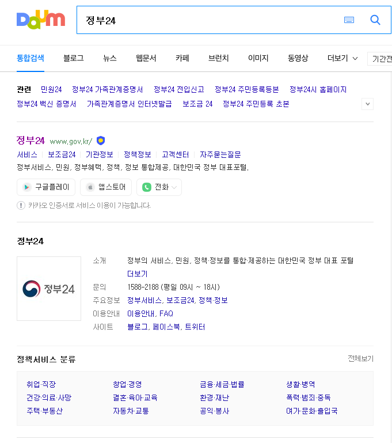
Task: Click the 앱스토어 button
Action: coord(106,187)
